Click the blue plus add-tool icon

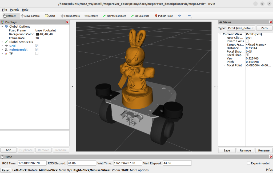[179, 16]
